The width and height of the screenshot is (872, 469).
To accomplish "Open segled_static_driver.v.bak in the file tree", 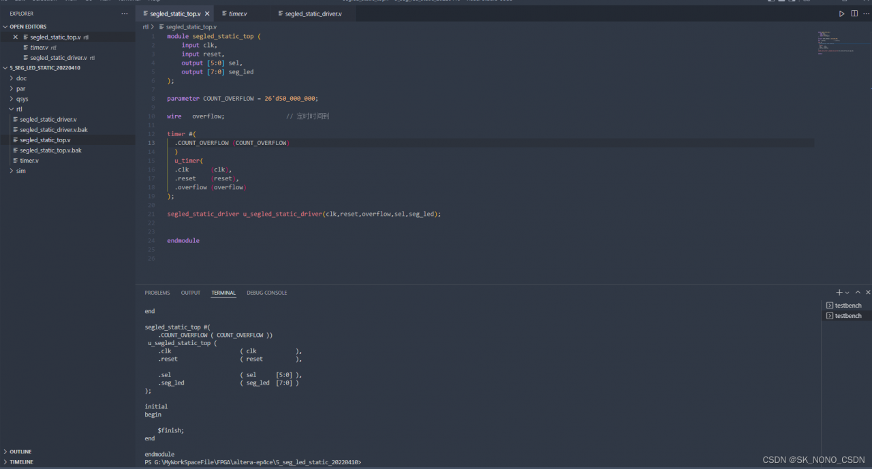I will click(x=53, y=129).
